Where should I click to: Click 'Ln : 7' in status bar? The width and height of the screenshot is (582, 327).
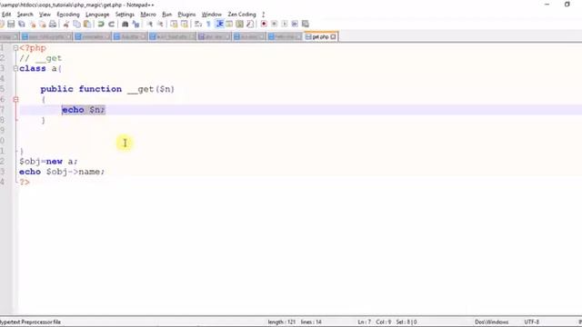[364, 322]
